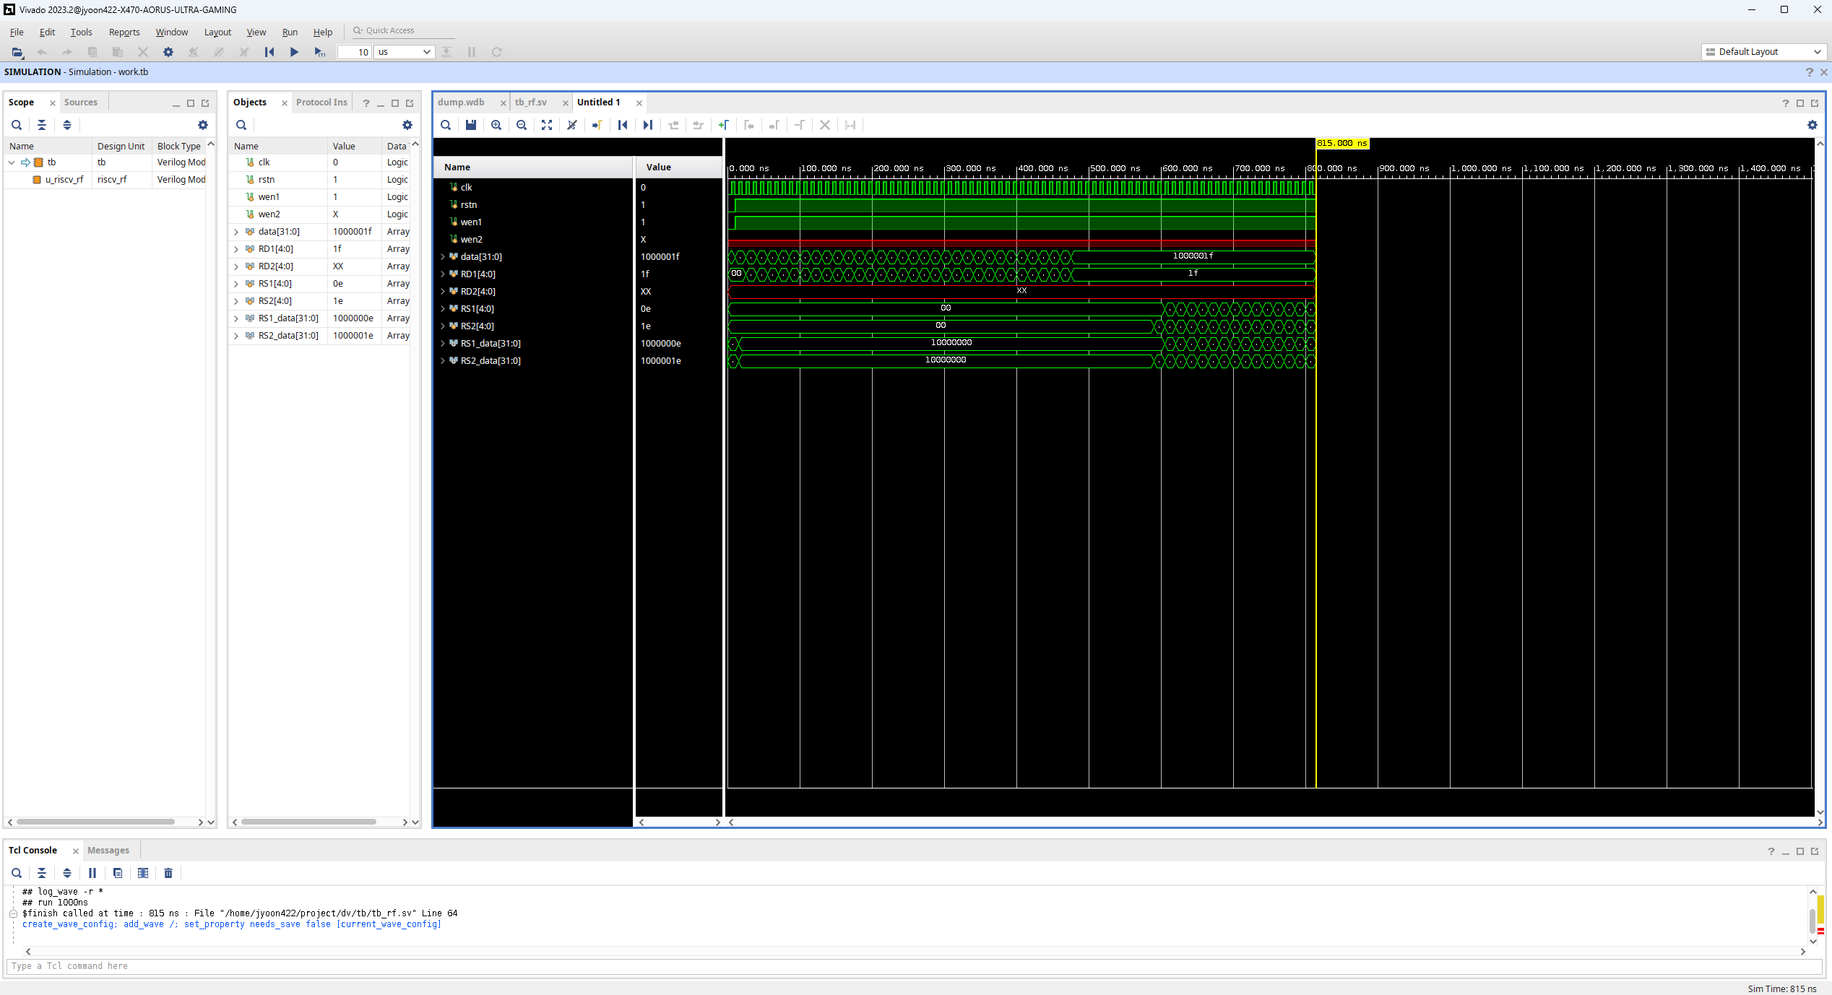Save the waveform configuration
The height and width of the screenshot is (995, 1832).
(x=471, y=125)
